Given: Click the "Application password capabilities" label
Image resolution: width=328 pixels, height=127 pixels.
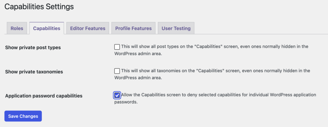Looking at the screenshot, I should point(44,96).
